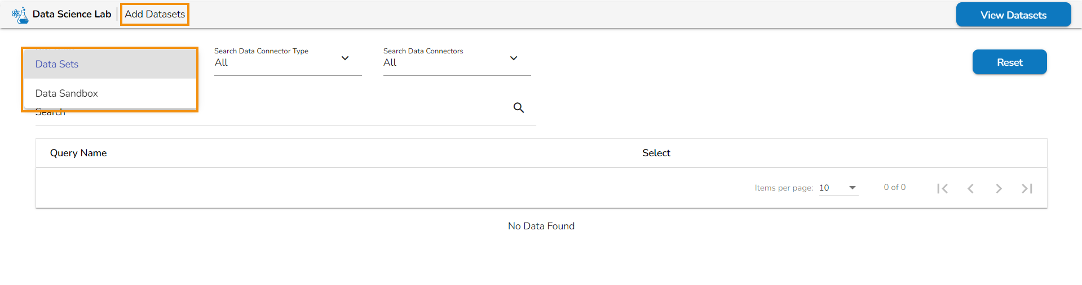Go to the previous page of results
Screen dimensions: 1082x285
click(x=970, y=188)
